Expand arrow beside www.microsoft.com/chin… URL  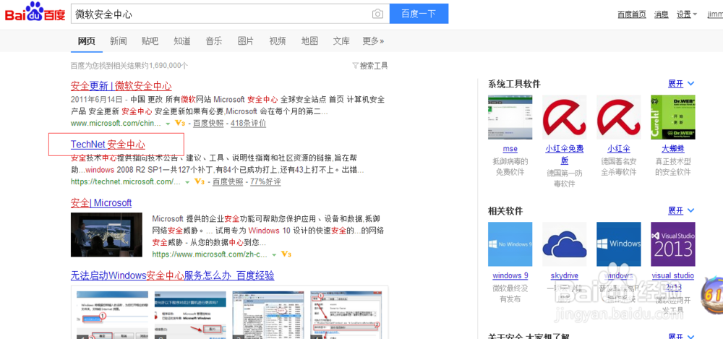[x=168, y=124]
